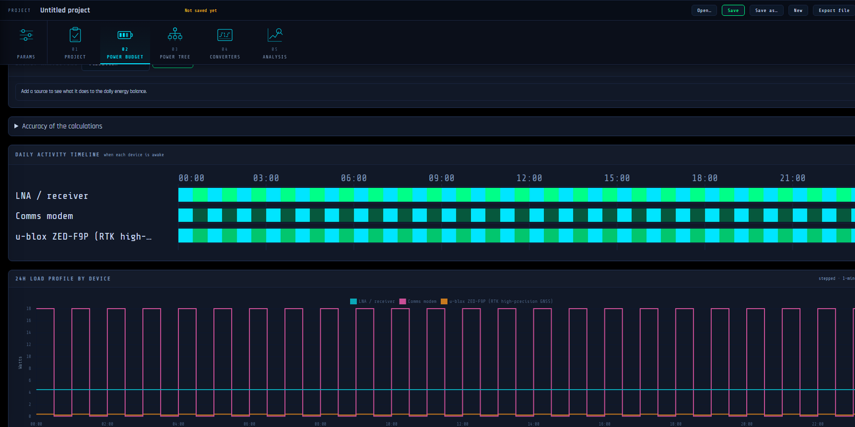Click the 09:00 timeline hour label
Screen dimensions: 855x427
click(x=441, y=178)
